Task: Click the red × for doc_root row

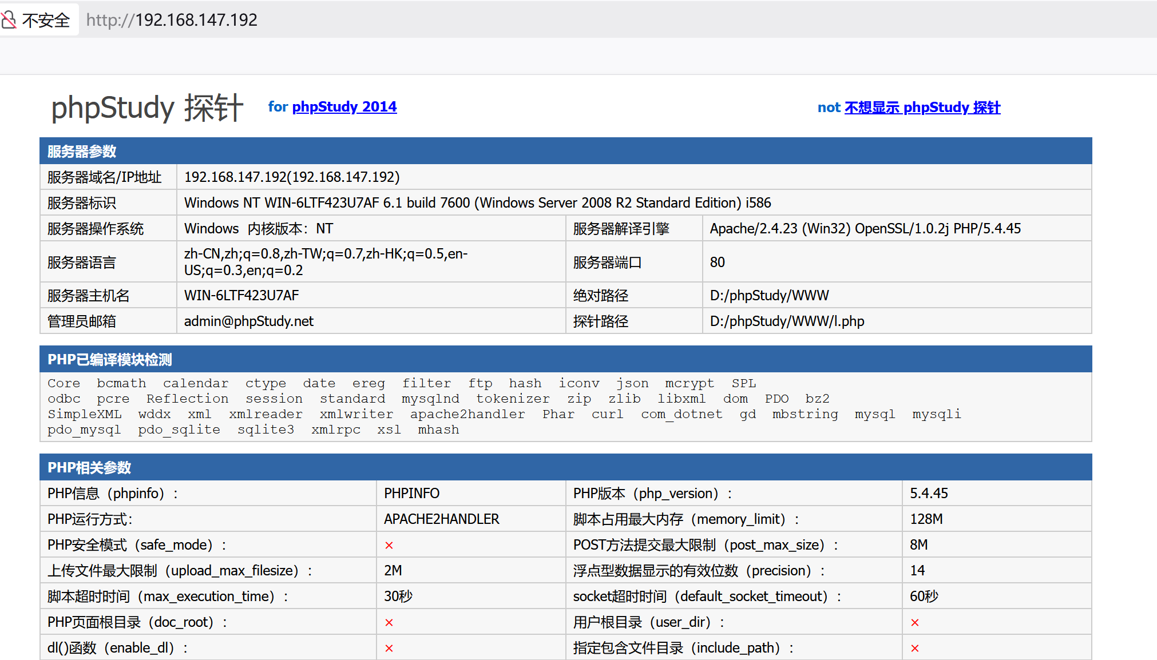Action: [x=389, y=622]
